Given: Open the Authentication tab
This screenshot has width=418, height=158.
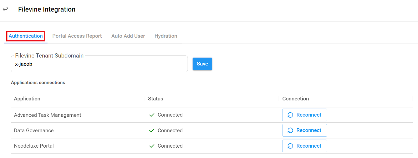Looking at the screenshot, I should (x=26, y=36).
